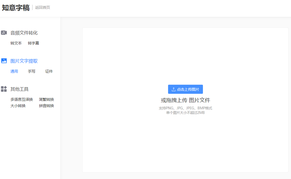Click the 或拖拽上传 图片文件 text

[x=186, y=100]
